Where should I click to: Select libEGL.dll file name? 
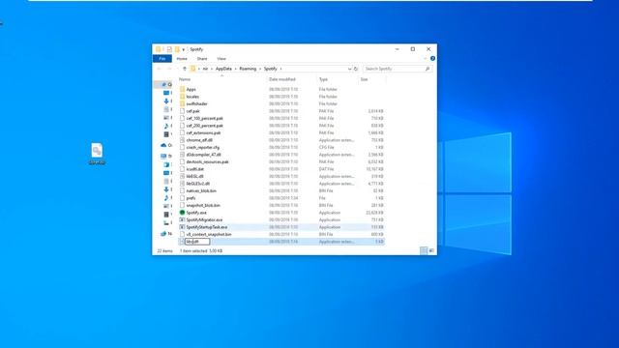click(195, 176)
